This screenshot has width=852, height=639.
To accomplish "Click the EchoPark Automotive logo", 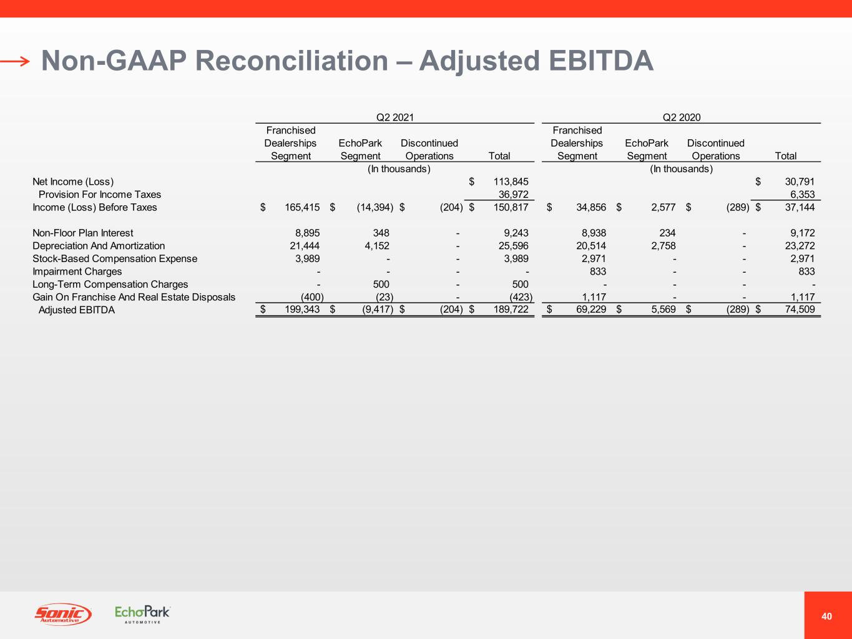I will pos(142,614).
